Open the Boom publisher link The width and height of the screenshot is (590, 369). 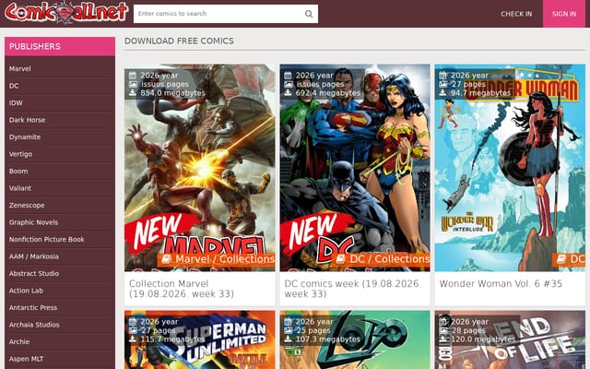pos(18,172)
